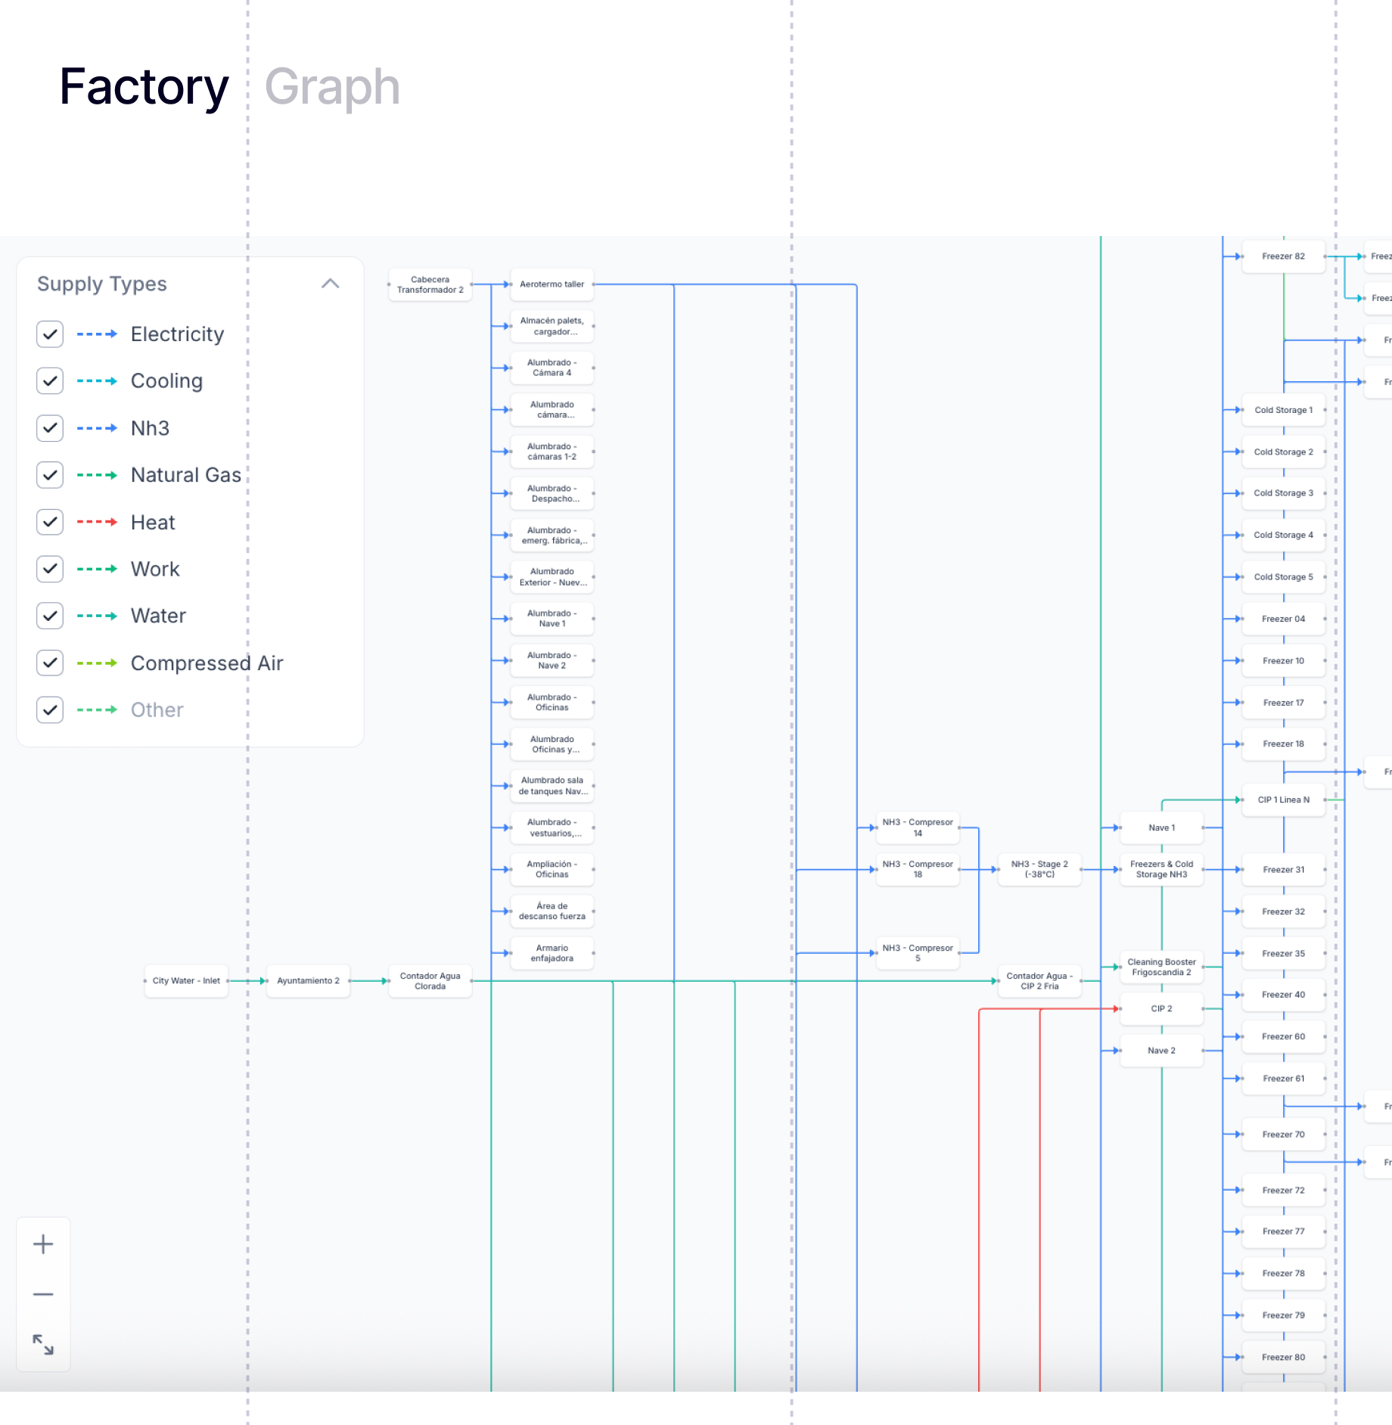Select the Cold Storage 3 node
The image size is (1392, 1425).
point(1283,493)
